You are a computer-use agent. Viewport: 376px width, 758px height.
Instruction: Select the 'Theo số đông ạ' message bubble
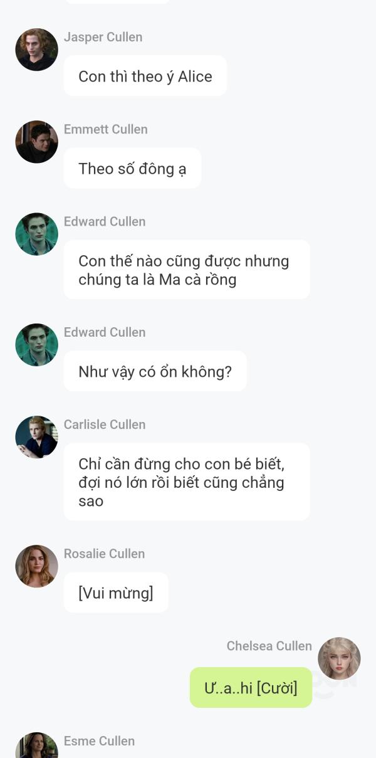[x=132, y=168]
